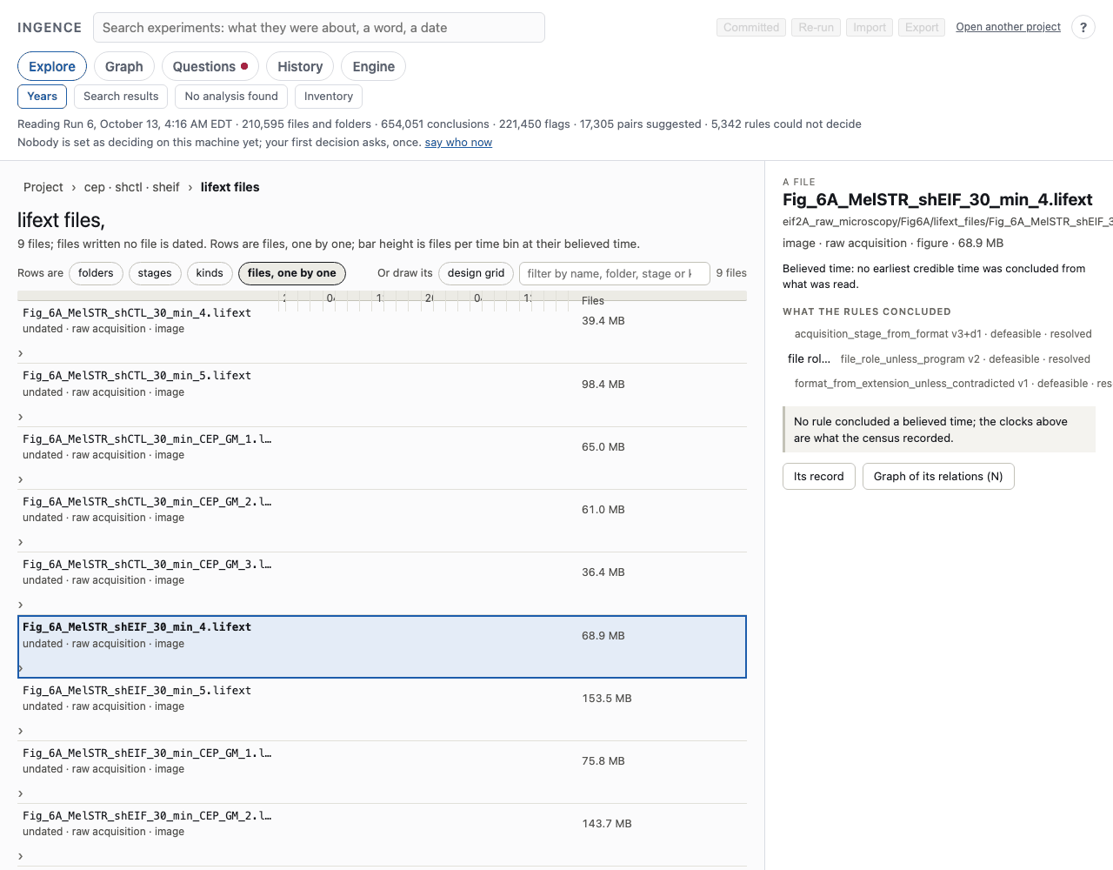Select the Explore tab

(52, 67)
